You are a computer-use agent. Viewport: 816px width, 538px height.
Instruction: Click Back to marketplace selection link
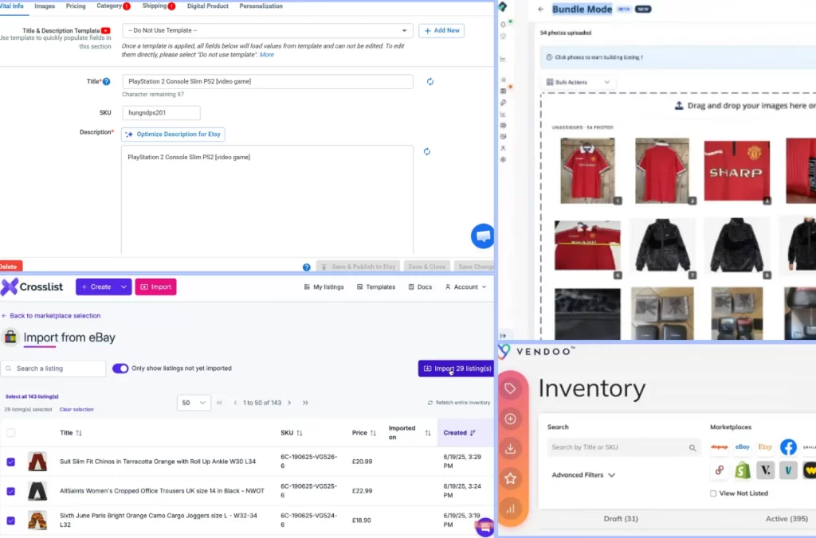pos(51,315)
